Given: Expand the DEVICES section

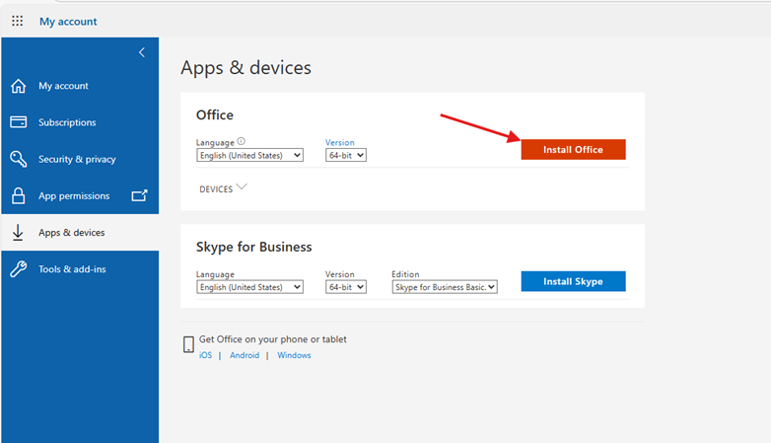Looking at the screenshot, I should click(x=223, y=188).
